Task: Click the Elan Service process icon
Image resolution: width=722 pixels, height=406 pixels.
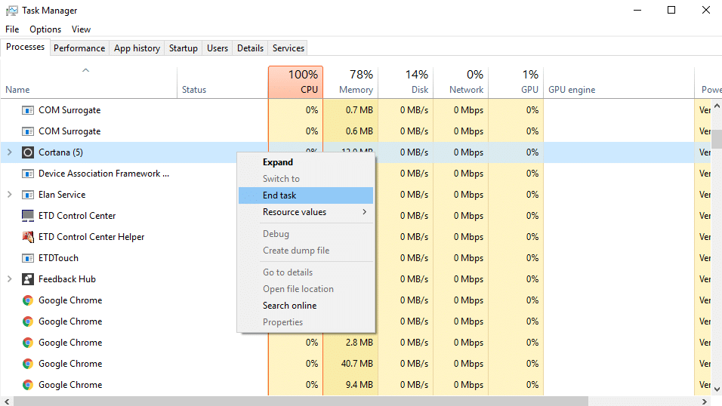Action: pyautogui.click(x=28, y=195)
